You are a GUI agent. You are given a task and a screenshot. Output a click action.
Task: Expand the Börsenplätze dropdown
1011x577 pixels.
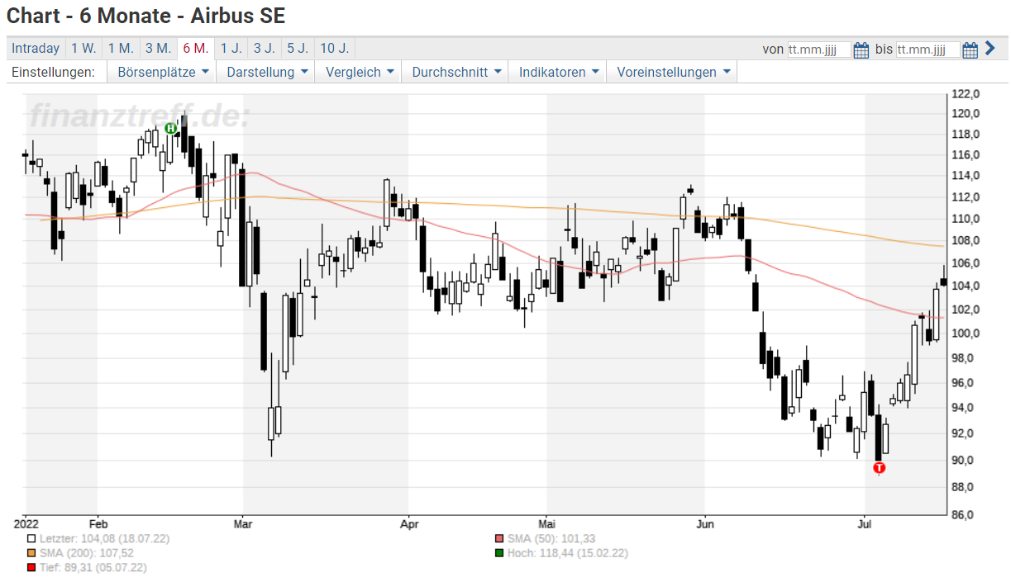coord(162,72)
